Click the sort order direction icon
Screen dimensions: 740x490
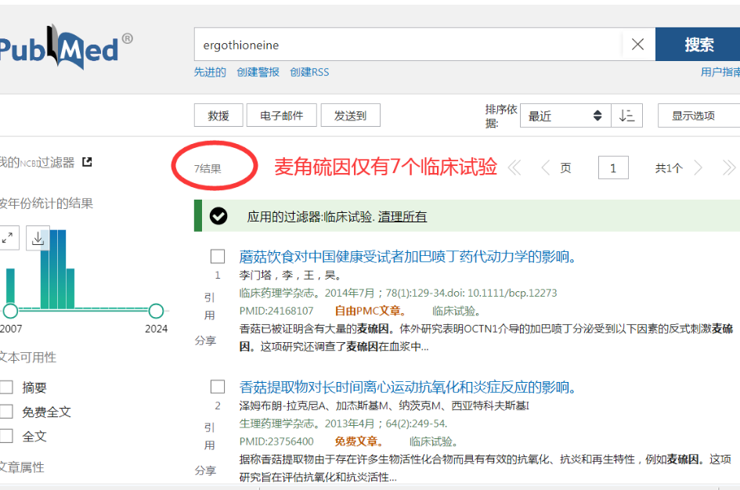tap(626, 116)
